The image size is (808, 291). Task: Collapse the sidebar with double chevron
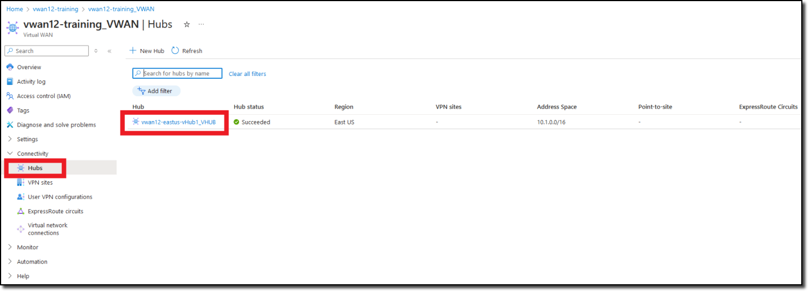click(x=109, y=51)
